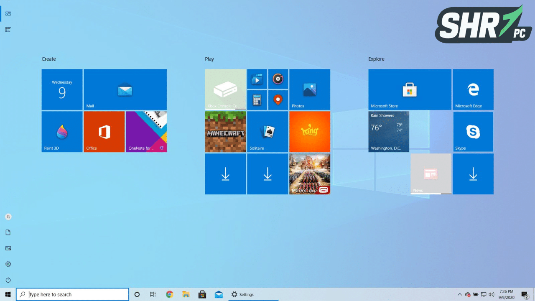Open the Weather tile for Washington, D.C.
The width and height of the screenshot is (535, 301).
(x=389, y=132)
